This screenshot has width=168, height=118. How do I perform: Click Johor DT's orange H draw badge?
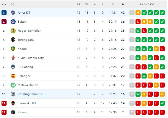pyautogui.click(x=138, y=13)
